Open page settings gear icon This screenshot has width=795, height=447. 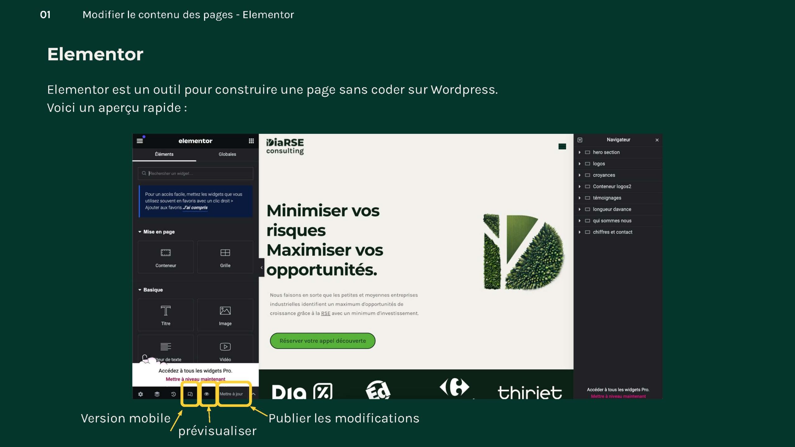pyautogui.click(x=141, y=394)
